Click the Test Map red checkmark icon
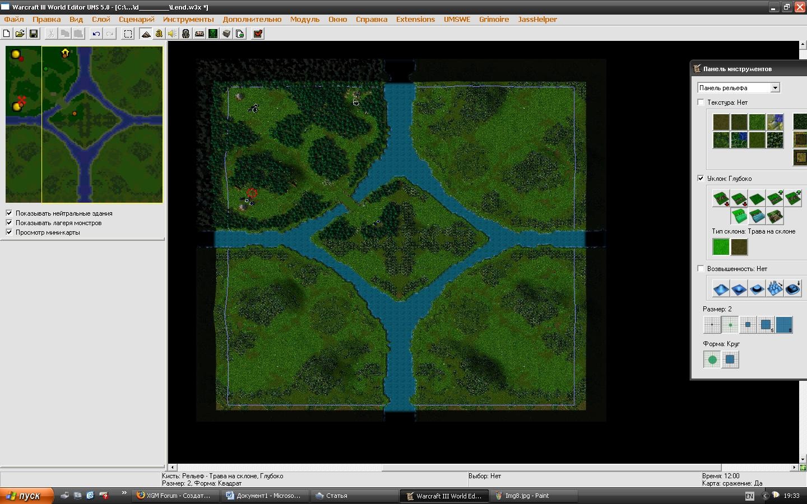807x504 pixels. 258,34
